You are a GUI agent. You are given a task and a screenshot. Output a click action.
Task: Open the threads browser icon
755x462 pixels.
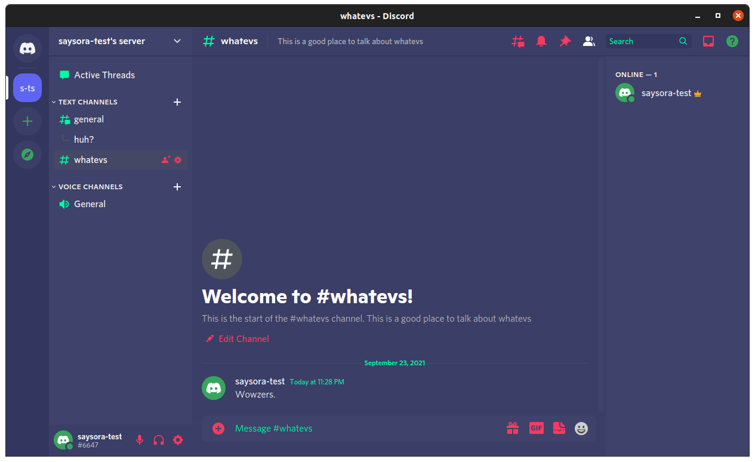[x=517, y=41]
